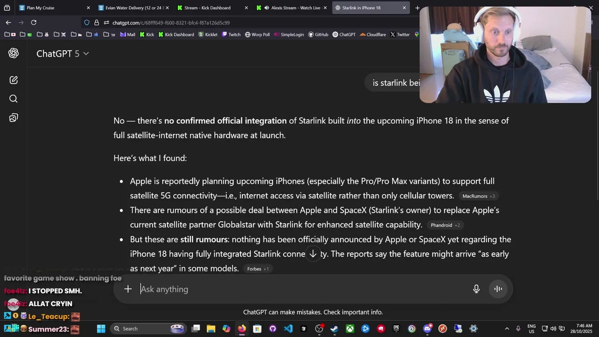
Task: Click the taskbar Search box
Action: click(x=149, y=329)
